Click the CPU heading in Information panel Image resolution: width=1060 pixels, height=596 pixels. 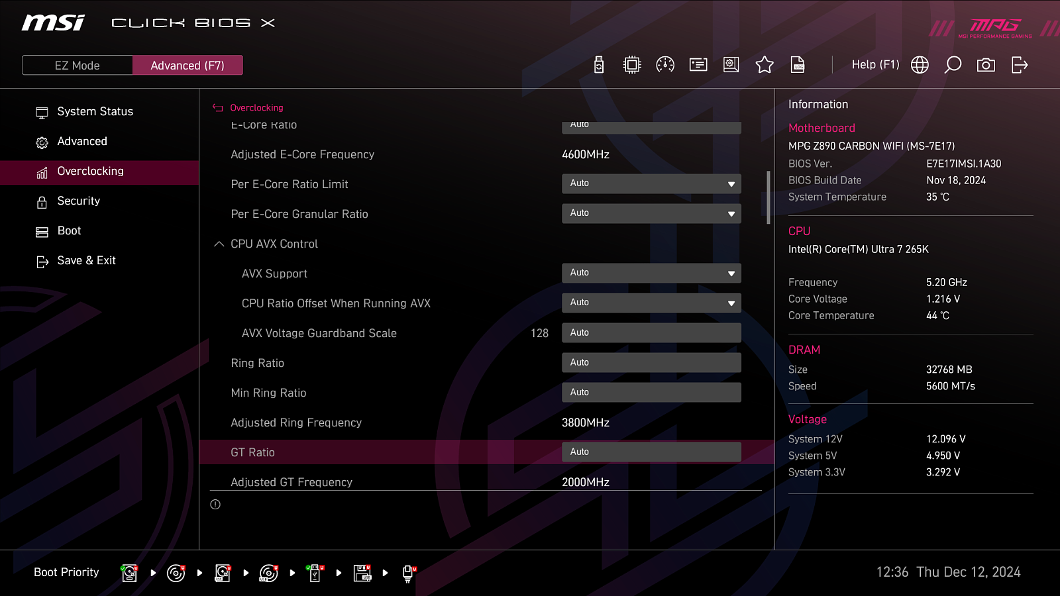coord(799,231)
